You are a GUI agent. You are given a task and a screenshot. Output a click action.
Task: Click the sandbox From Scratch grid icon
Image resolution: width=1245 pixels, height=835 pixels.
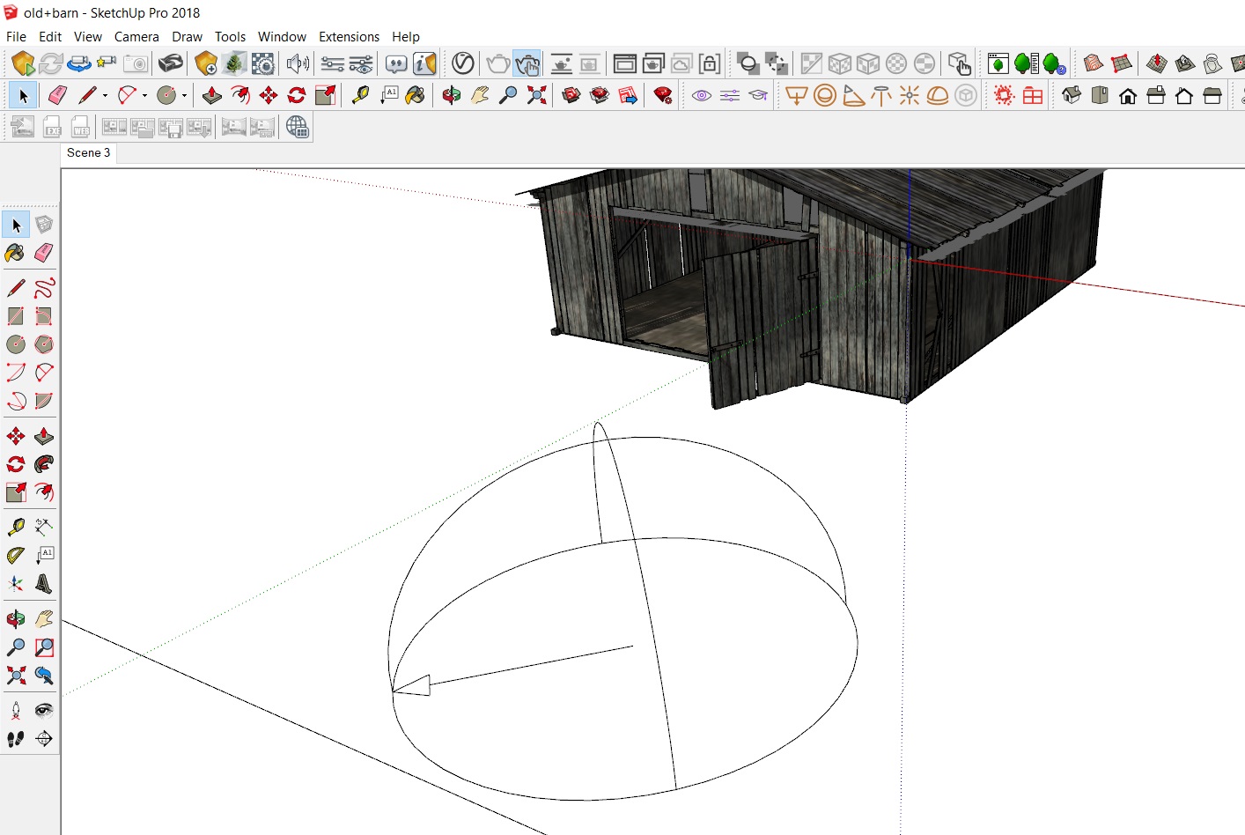click(1122, 63)
